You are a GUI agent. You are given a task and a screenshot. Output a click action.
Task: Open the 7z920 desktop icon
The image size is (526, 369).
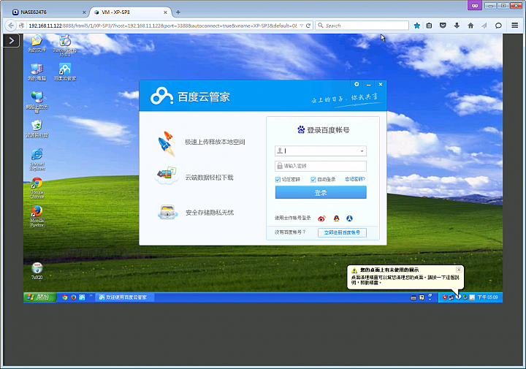tap(37, 271)
